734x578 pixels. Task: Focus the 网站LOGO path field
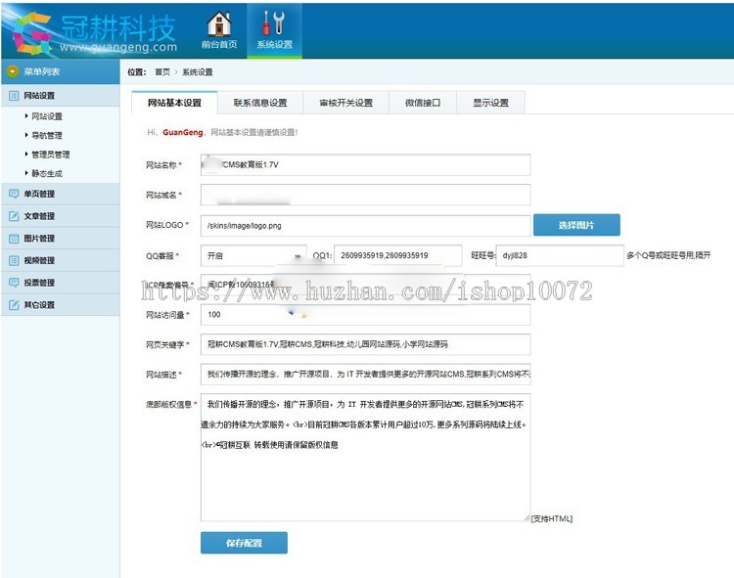366,225
